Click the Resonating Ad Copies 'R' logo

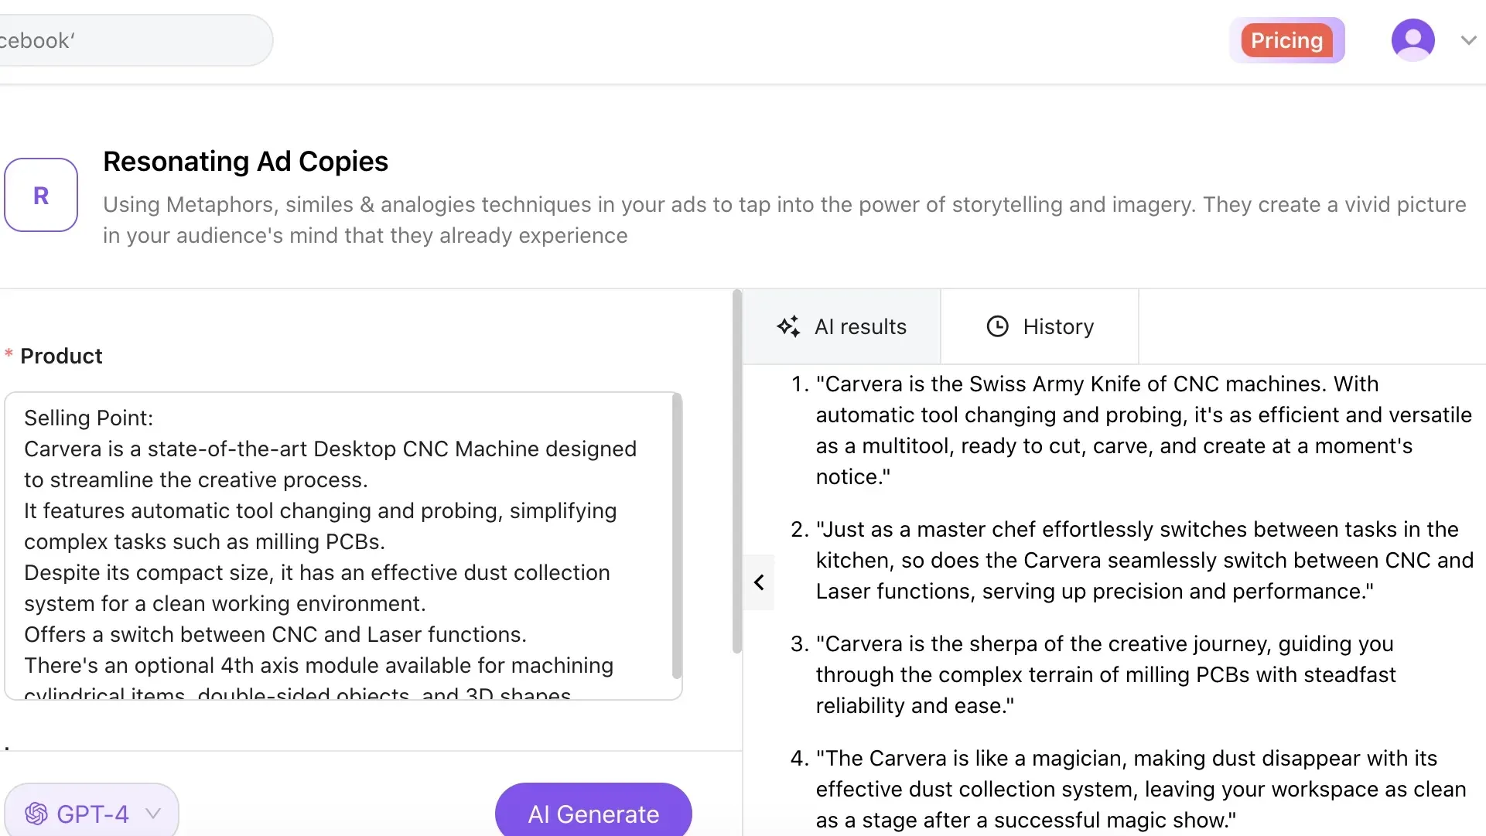(x=41, y=195)
